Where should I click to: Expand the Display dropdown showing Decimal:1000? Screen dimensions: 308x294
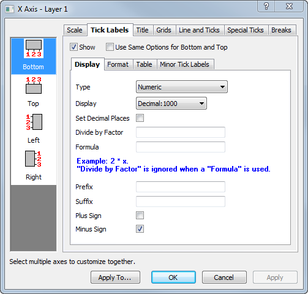[171, 104]
